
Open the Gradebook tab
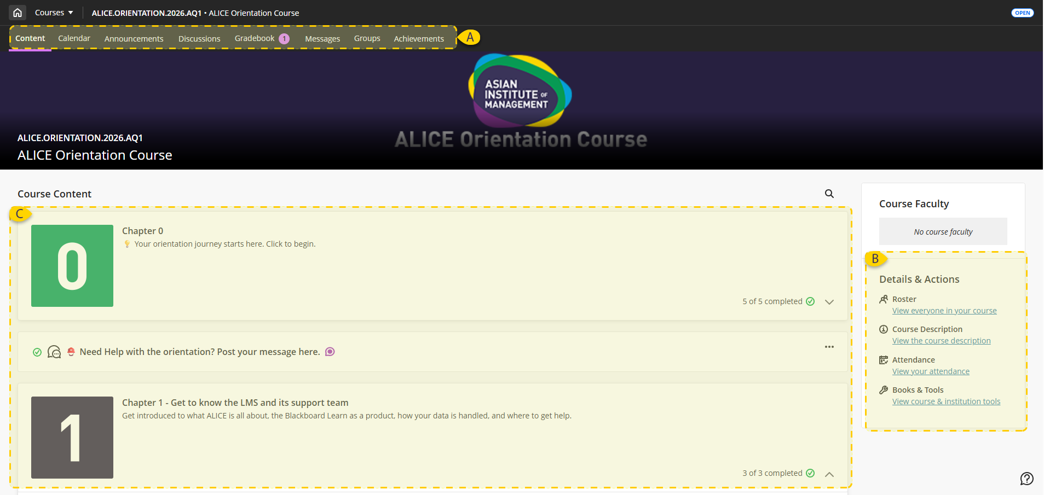[x=255, y=38]
